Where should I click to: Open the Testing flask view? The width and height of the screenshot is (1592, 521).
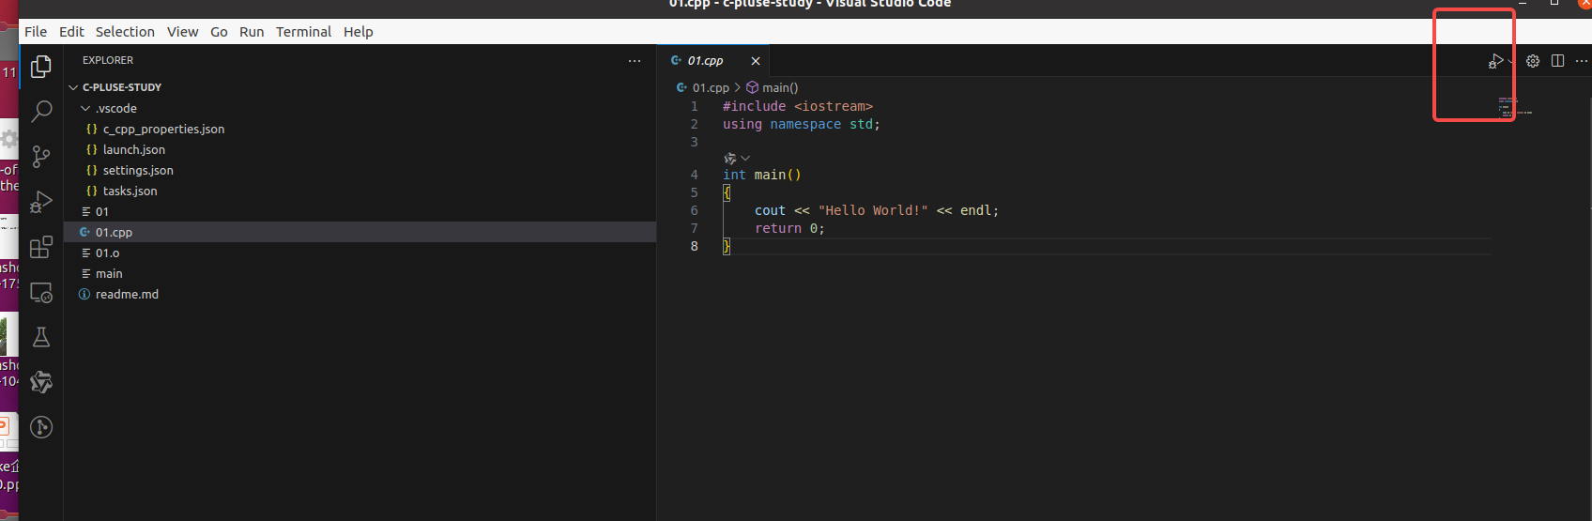pos(41,337)
